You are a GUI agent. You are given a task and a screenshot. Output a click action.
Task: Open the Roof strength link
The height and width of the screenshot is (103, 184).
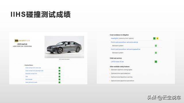coord(29,80)
